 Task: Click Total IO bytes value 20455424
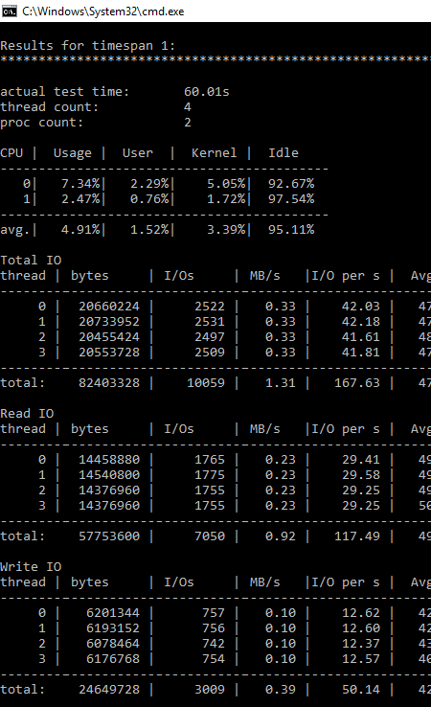click(x=109, y=337)
